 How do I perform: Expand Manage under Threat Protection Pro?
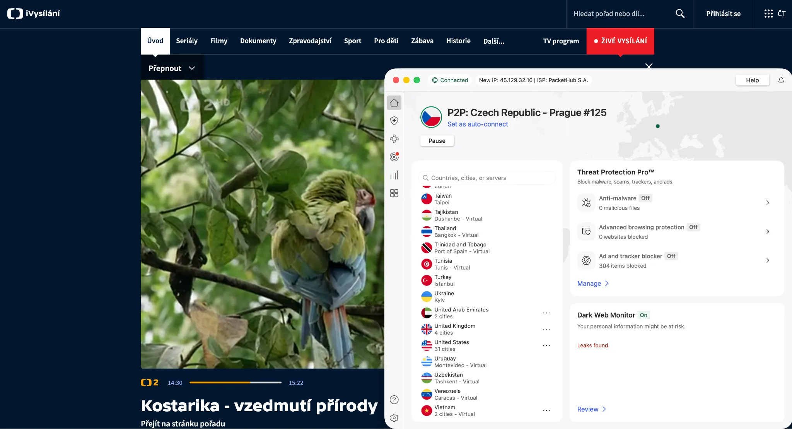[592, 283]
